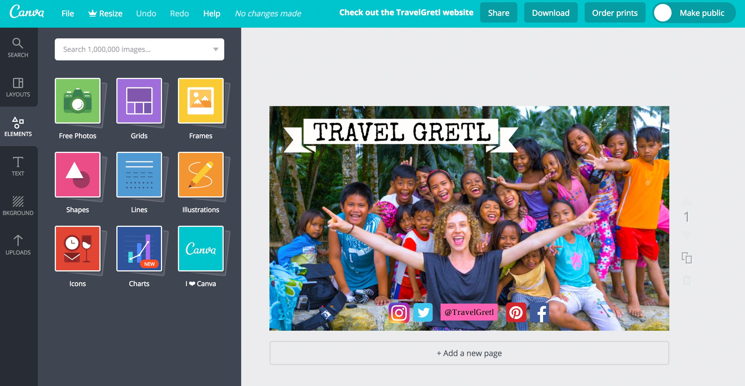Open the Help menu
The width and height of the screenshot is (745, 386).
pyautogui.click(x=212, y=13)
